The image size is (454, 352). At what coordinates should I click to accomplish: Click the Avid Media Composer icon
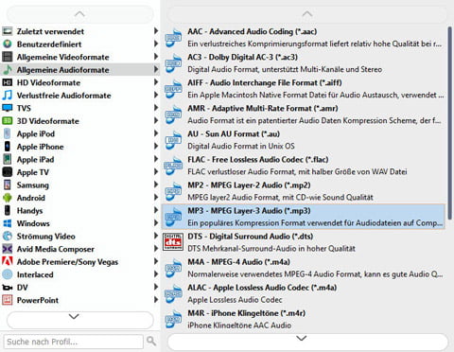click(8, 249)
